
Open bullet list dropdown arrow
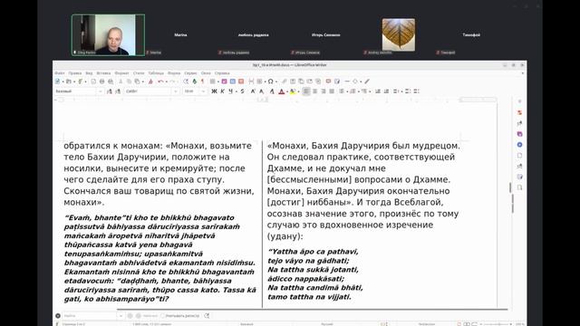pyautogui.click(x=347, y=91)
